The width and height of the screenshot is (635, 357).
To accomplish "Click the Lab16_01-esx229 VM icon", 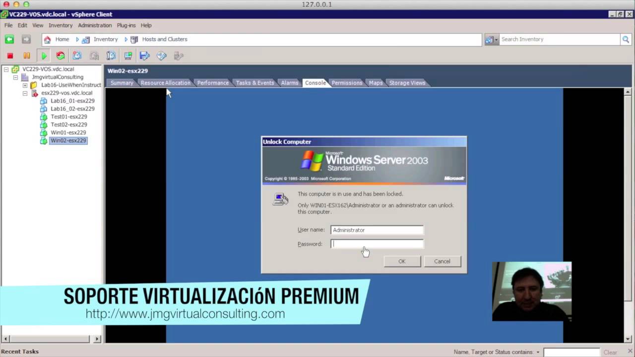I will tap(43, 101).
